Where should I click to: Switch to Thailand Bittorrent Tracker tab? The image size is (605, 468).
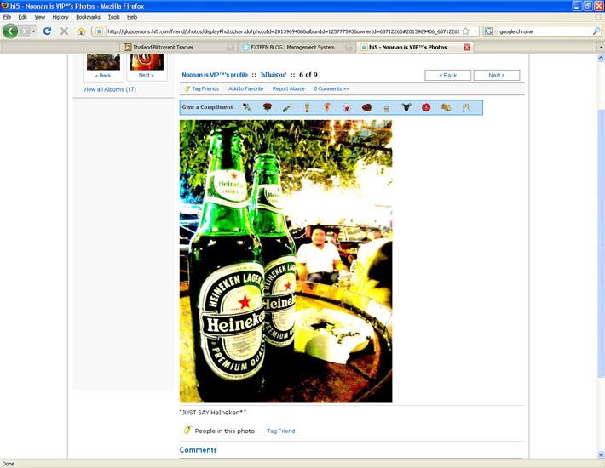pyautogui.click(x=179, y=47)
